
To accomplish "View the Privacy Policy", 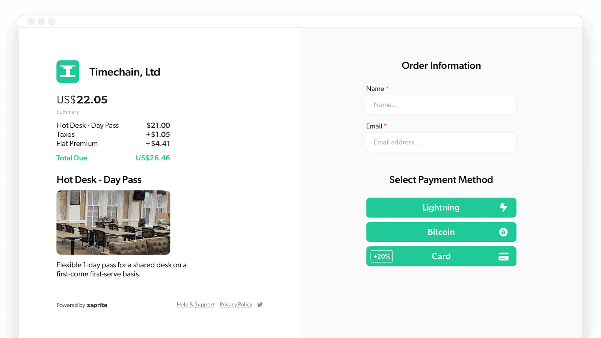I will coord(236,304).
